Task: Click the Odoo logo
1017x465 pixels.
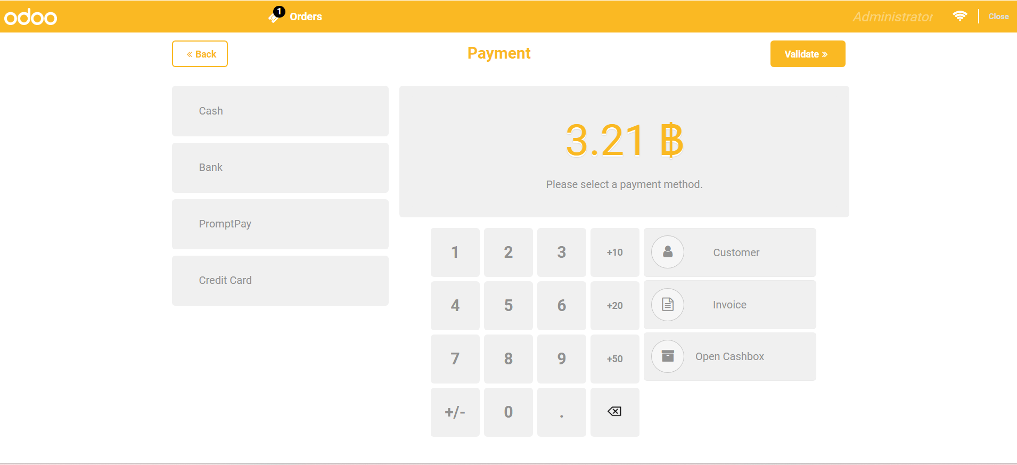Action: 30,17
